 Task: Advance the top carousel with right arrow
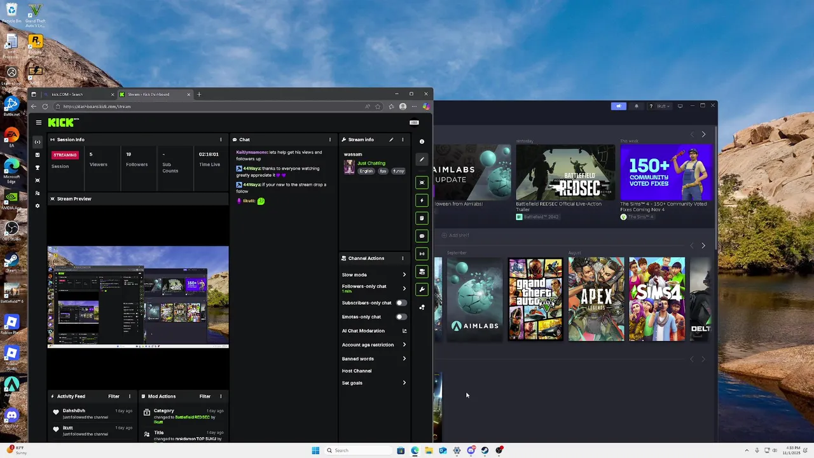(703, 134)
